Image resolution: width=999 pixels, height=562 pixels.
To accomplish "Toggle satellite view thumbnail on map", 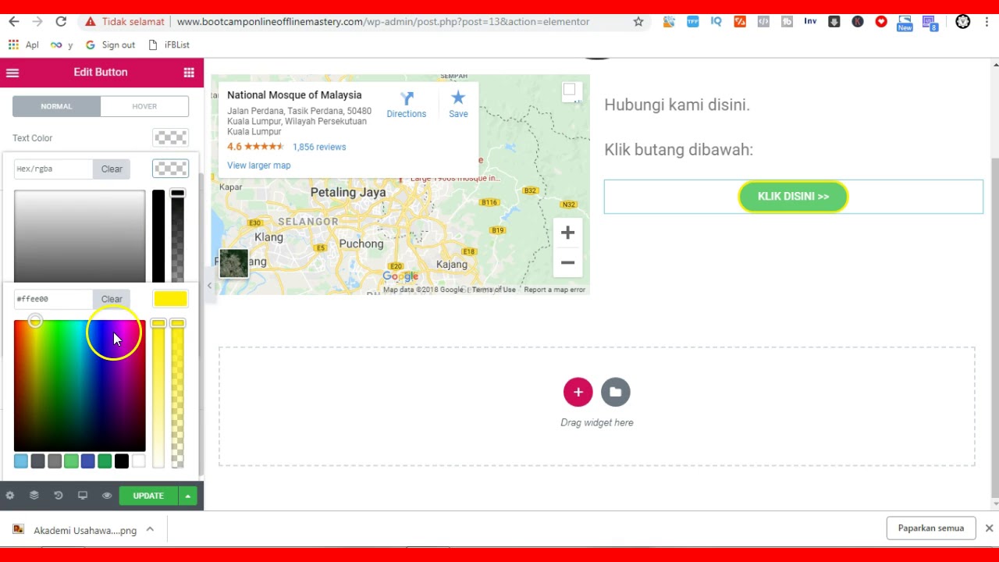I will click(x=233, y=263).
